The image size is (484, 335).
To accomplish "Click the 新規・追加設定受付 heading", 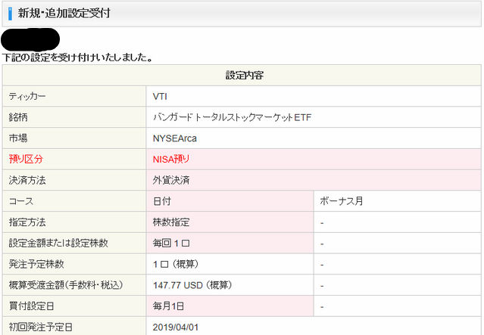I will (x=64, y=14).
